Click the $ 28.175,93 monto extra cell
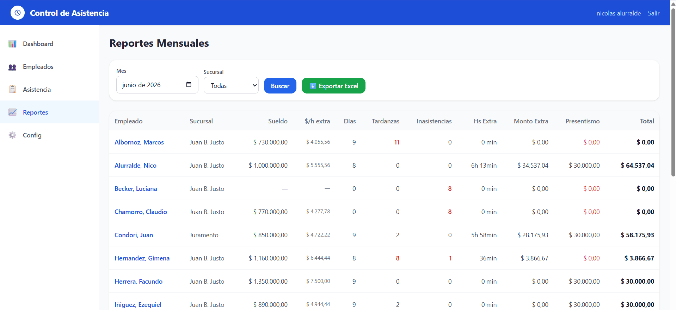Viewport: 676px width, 310px height. tap(533, 235)
